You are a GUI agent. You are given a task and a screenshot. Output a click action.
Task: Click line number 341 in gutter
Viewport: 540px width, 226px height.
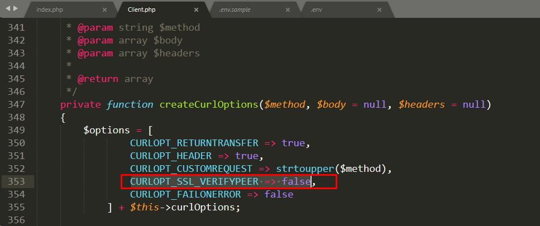16,27
